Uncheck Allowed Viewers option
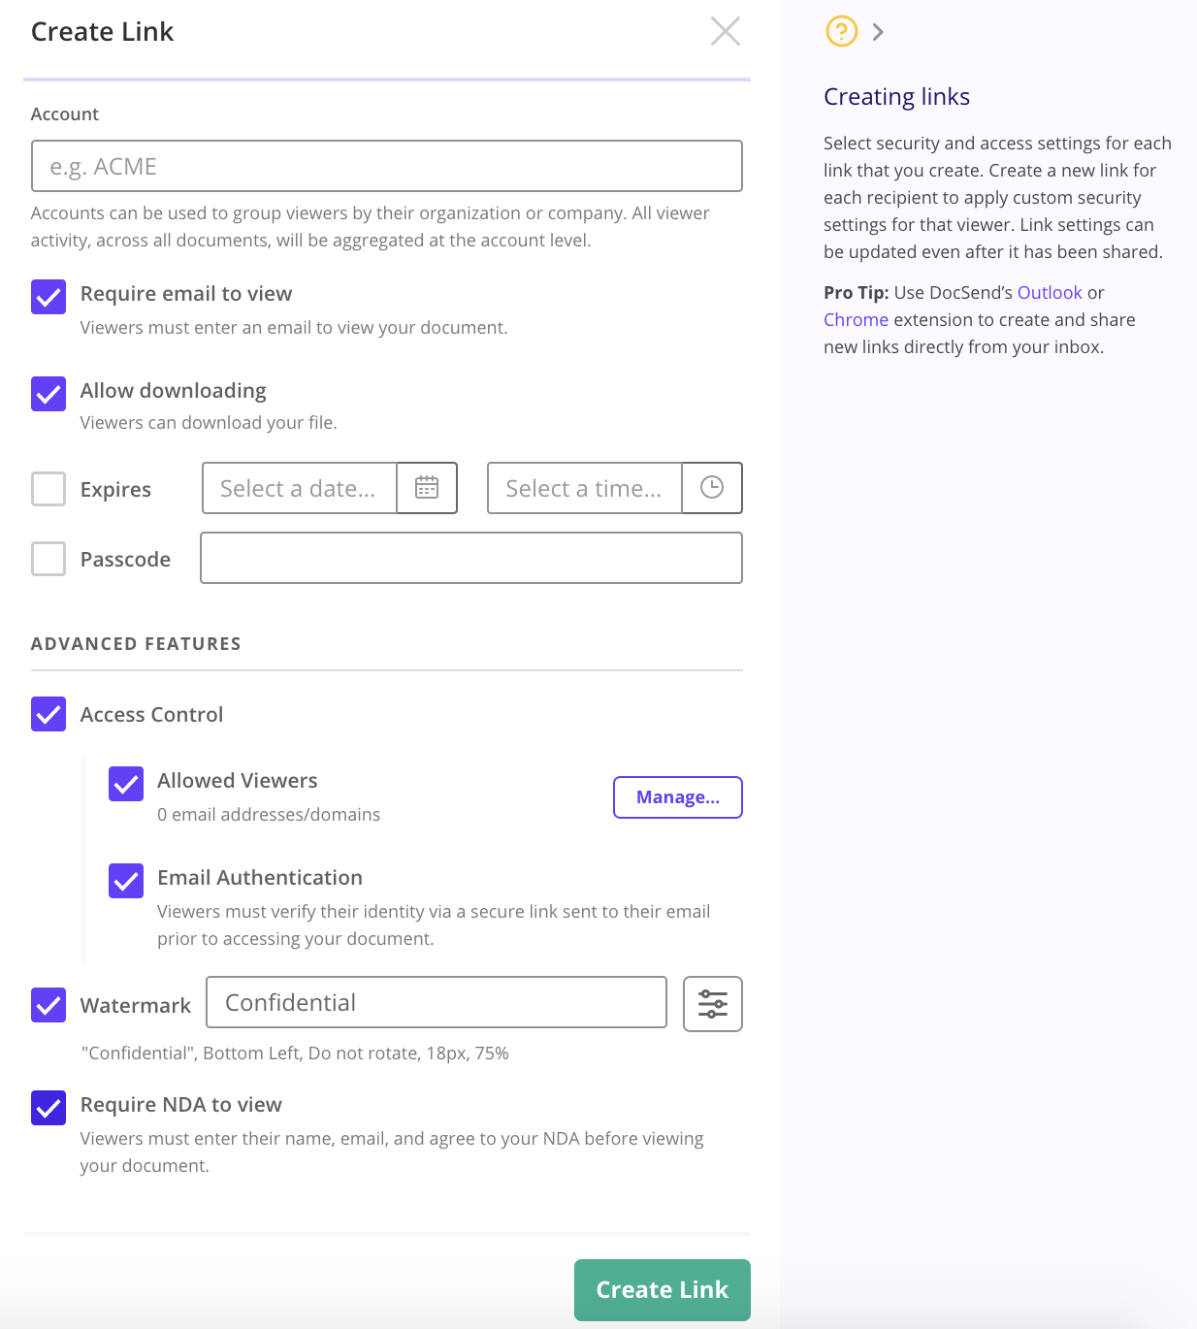 126,784
